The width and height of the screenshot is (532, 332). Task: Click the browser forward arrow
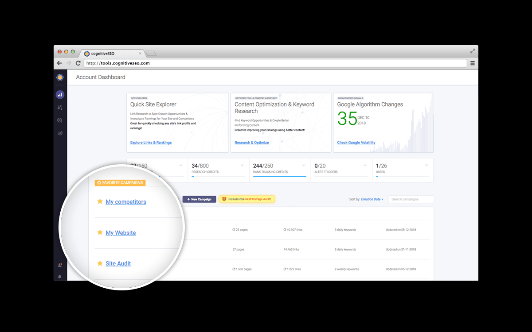coord(69,63)
